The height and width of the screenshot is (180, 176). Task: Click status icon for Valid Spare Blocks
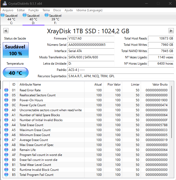coord(6,115)
